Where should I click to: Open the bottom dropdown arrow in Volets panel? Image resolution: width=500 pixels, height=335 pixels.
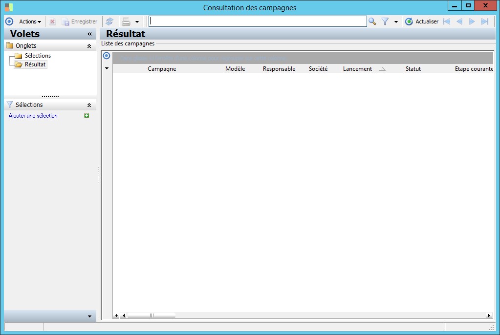[89, 316]
